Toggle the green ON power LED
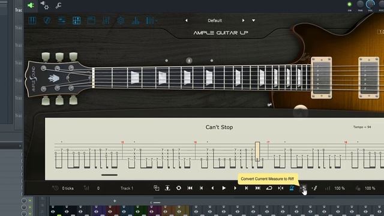This screenshot has height=216, width=384. (349, 4)
